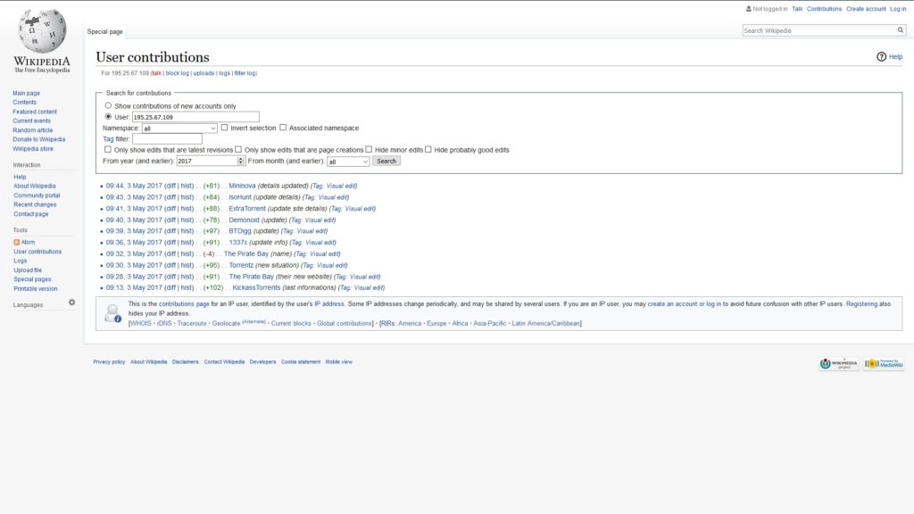This screenshot has width=914, height=514.
Task: Click the Tag filter input field
Action: 167,138
